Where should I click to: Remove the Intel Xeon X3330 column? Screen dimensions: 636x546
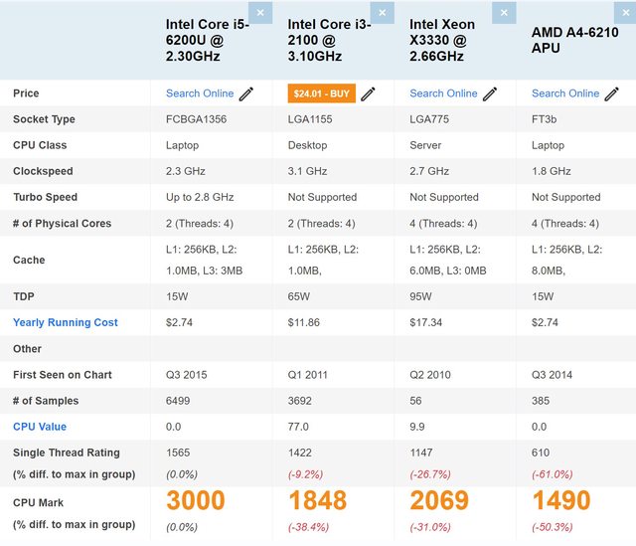505,12
